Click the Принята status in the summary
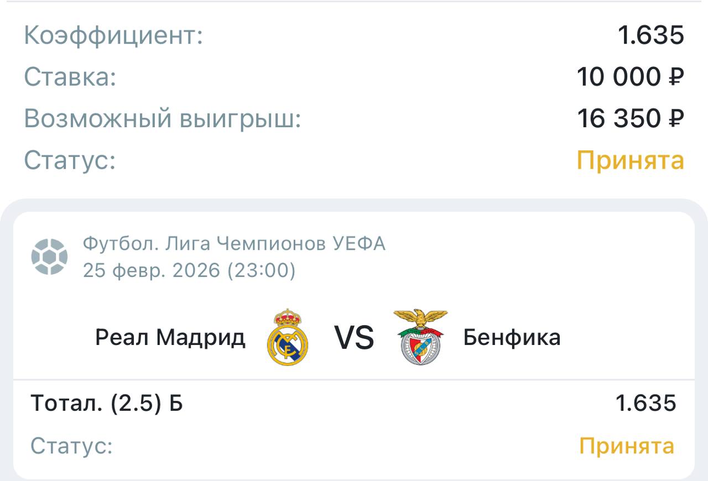 point(631,160)
